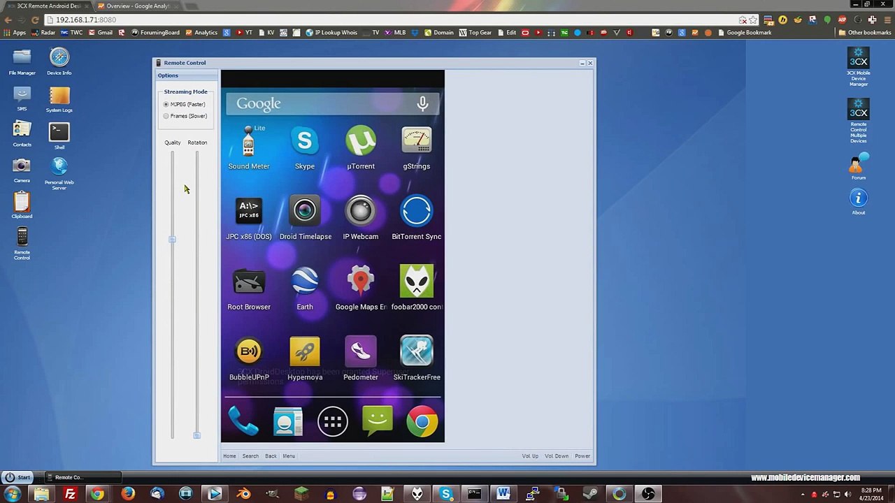Open the Personal Web Server icon

point(59,173)
